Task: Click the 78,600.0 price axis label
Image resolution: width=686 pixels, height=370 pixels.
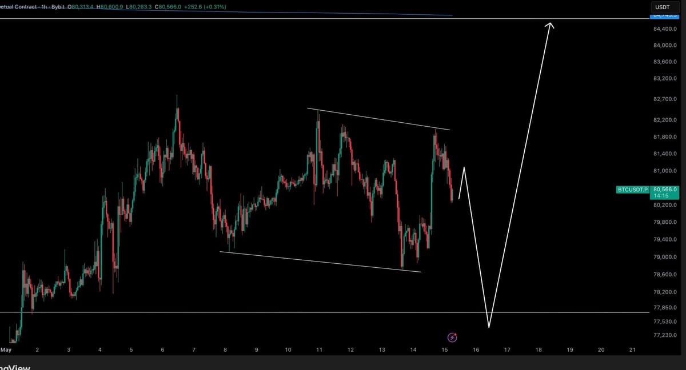Action: click(x=665, y=275)
